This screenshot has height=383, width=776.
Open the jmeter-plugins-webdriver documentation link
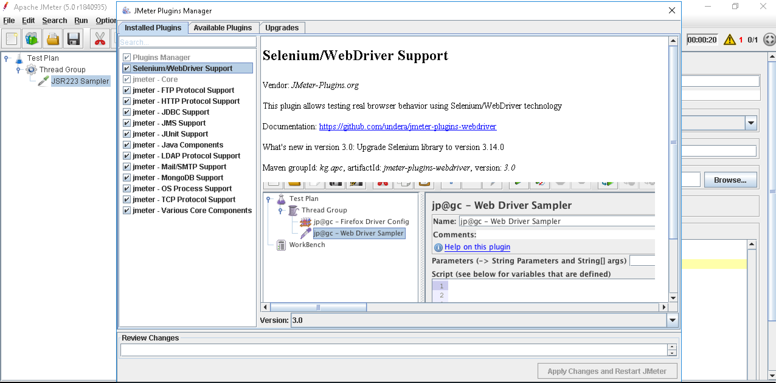pyautogui.click(x=407, y=127)
